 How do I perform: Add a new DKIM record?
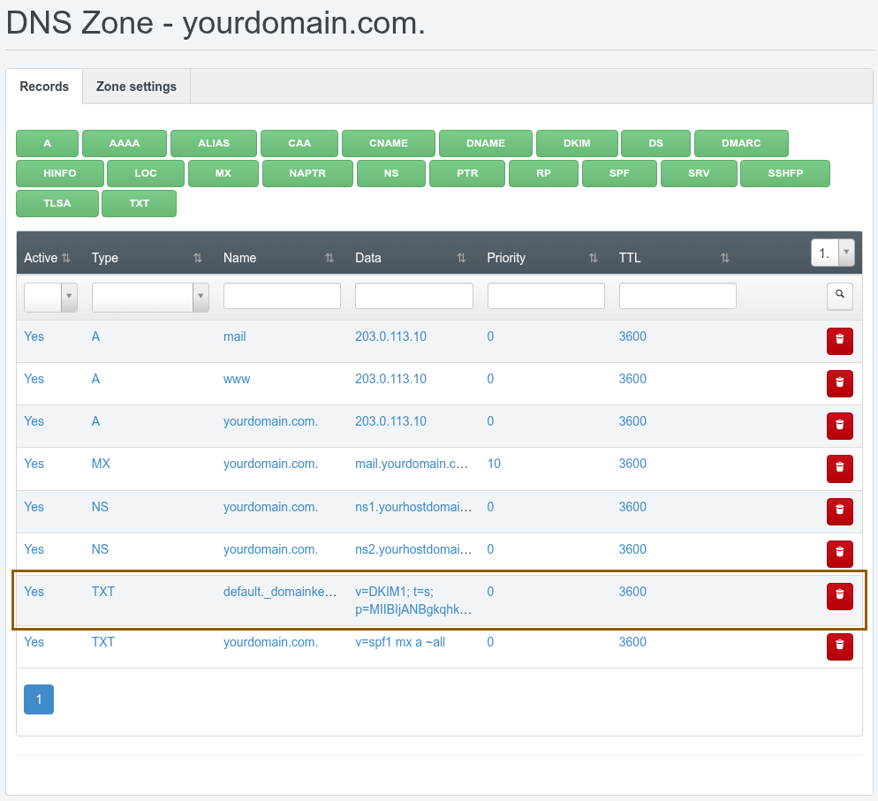[x=577, y=143]
